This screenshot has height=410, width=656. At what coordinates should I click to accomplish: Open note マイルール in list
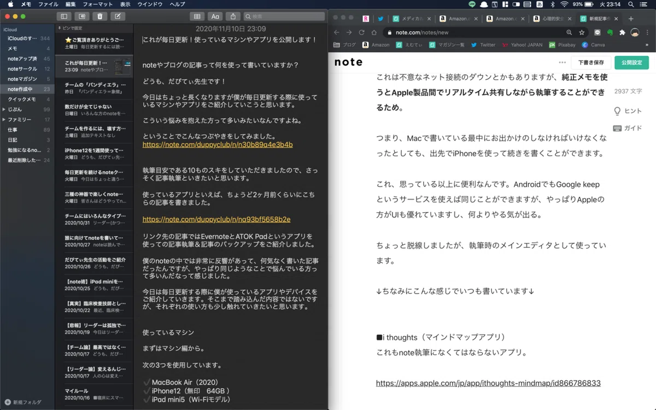(x=94, y=394)
